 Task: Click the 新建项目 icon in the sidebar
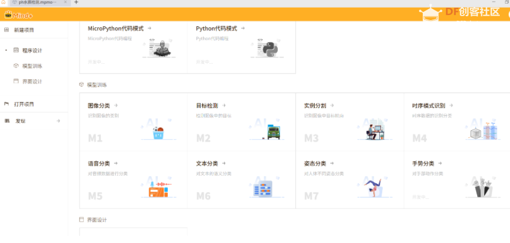point(6,30)
